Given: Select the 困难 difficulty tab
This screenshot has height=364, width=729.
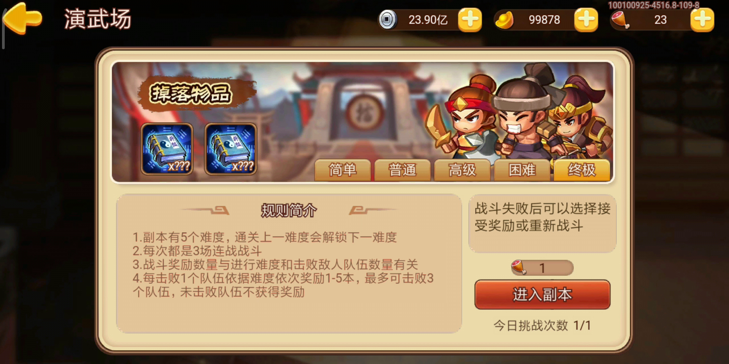Looking at the screenshot, I should click(522, 170).
